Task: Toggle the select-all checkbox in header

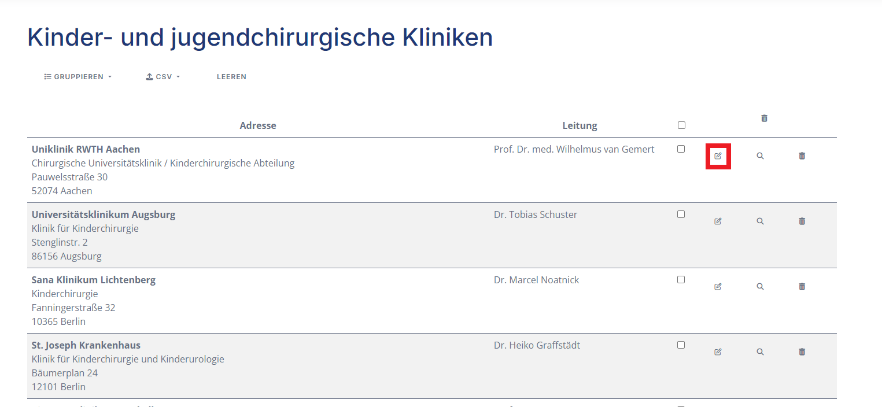Action: 681,125
